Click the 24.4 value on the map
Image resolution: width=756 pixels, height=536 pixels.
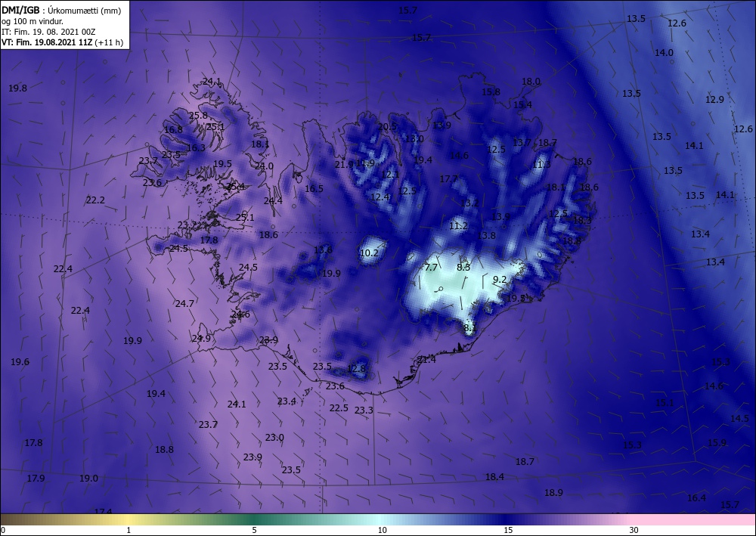(x=274, y=200)
